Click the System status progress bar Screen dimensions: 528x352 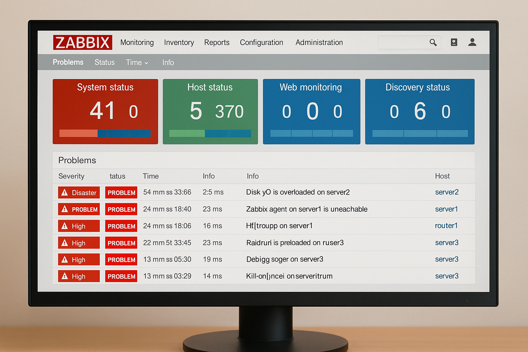105,133
